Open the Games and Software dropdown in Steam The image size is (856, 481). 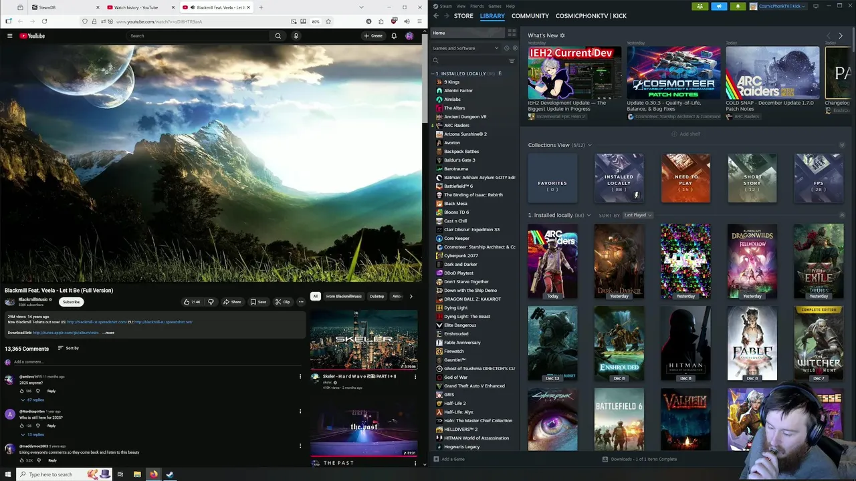(x=465, y=48)
